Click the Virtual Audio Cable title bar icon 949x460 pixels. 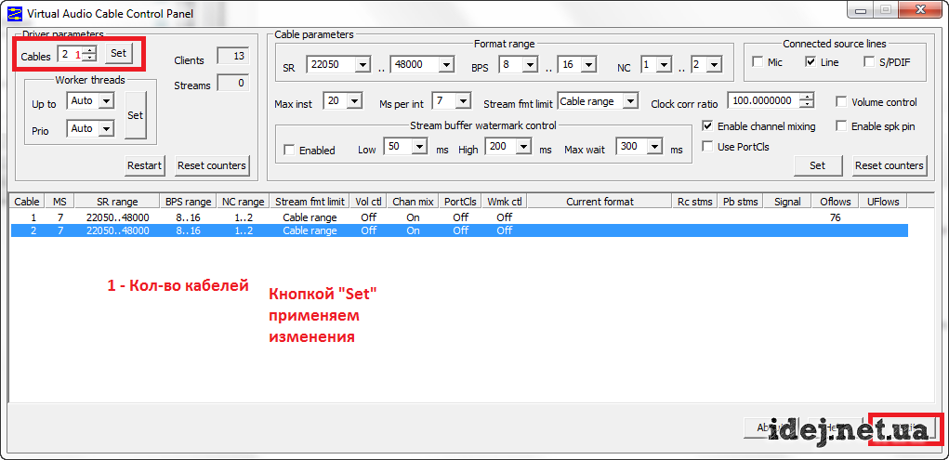(13, 13)
